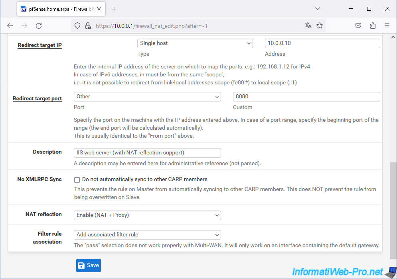397x279 pixels.
Task: Save the NAT rule
Action: [x=88, y=265]
